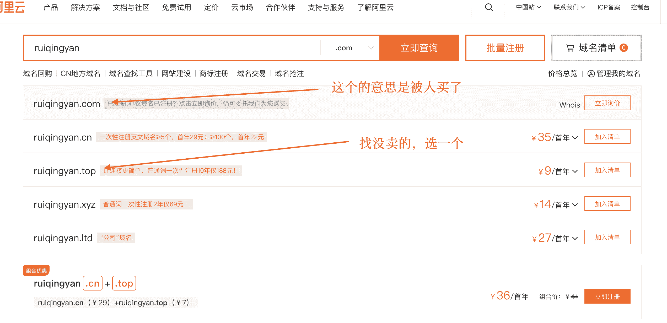Open the 域名交易 link
Screen dimensions: 667x323
(x=251, y=73)
